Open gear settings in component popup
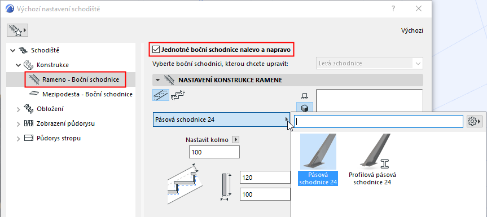The width and height of the screenshot is (487, 217). 474,121
